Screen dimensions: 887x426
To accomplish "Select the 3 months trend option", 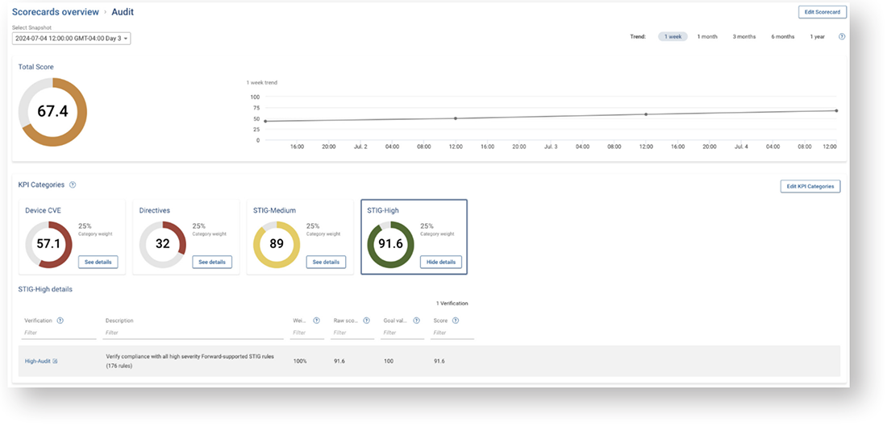I will coord(743,36).
